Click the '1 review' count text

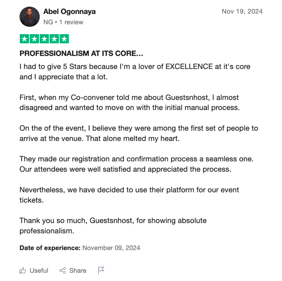click(71, 22)
